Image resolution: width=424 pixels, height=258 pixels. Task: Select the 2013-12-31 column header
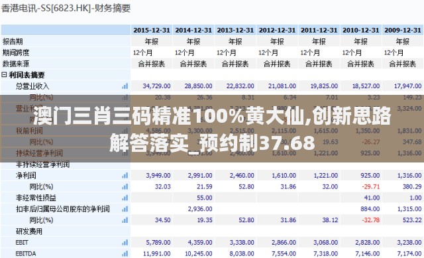pos(235,30)
